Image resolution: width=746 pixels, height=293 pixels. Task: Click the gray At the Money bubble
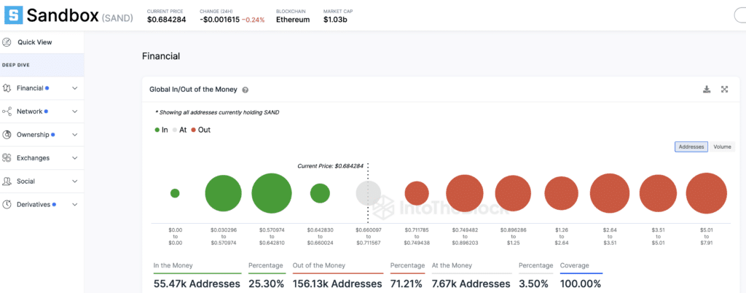(x=368, y=193)
